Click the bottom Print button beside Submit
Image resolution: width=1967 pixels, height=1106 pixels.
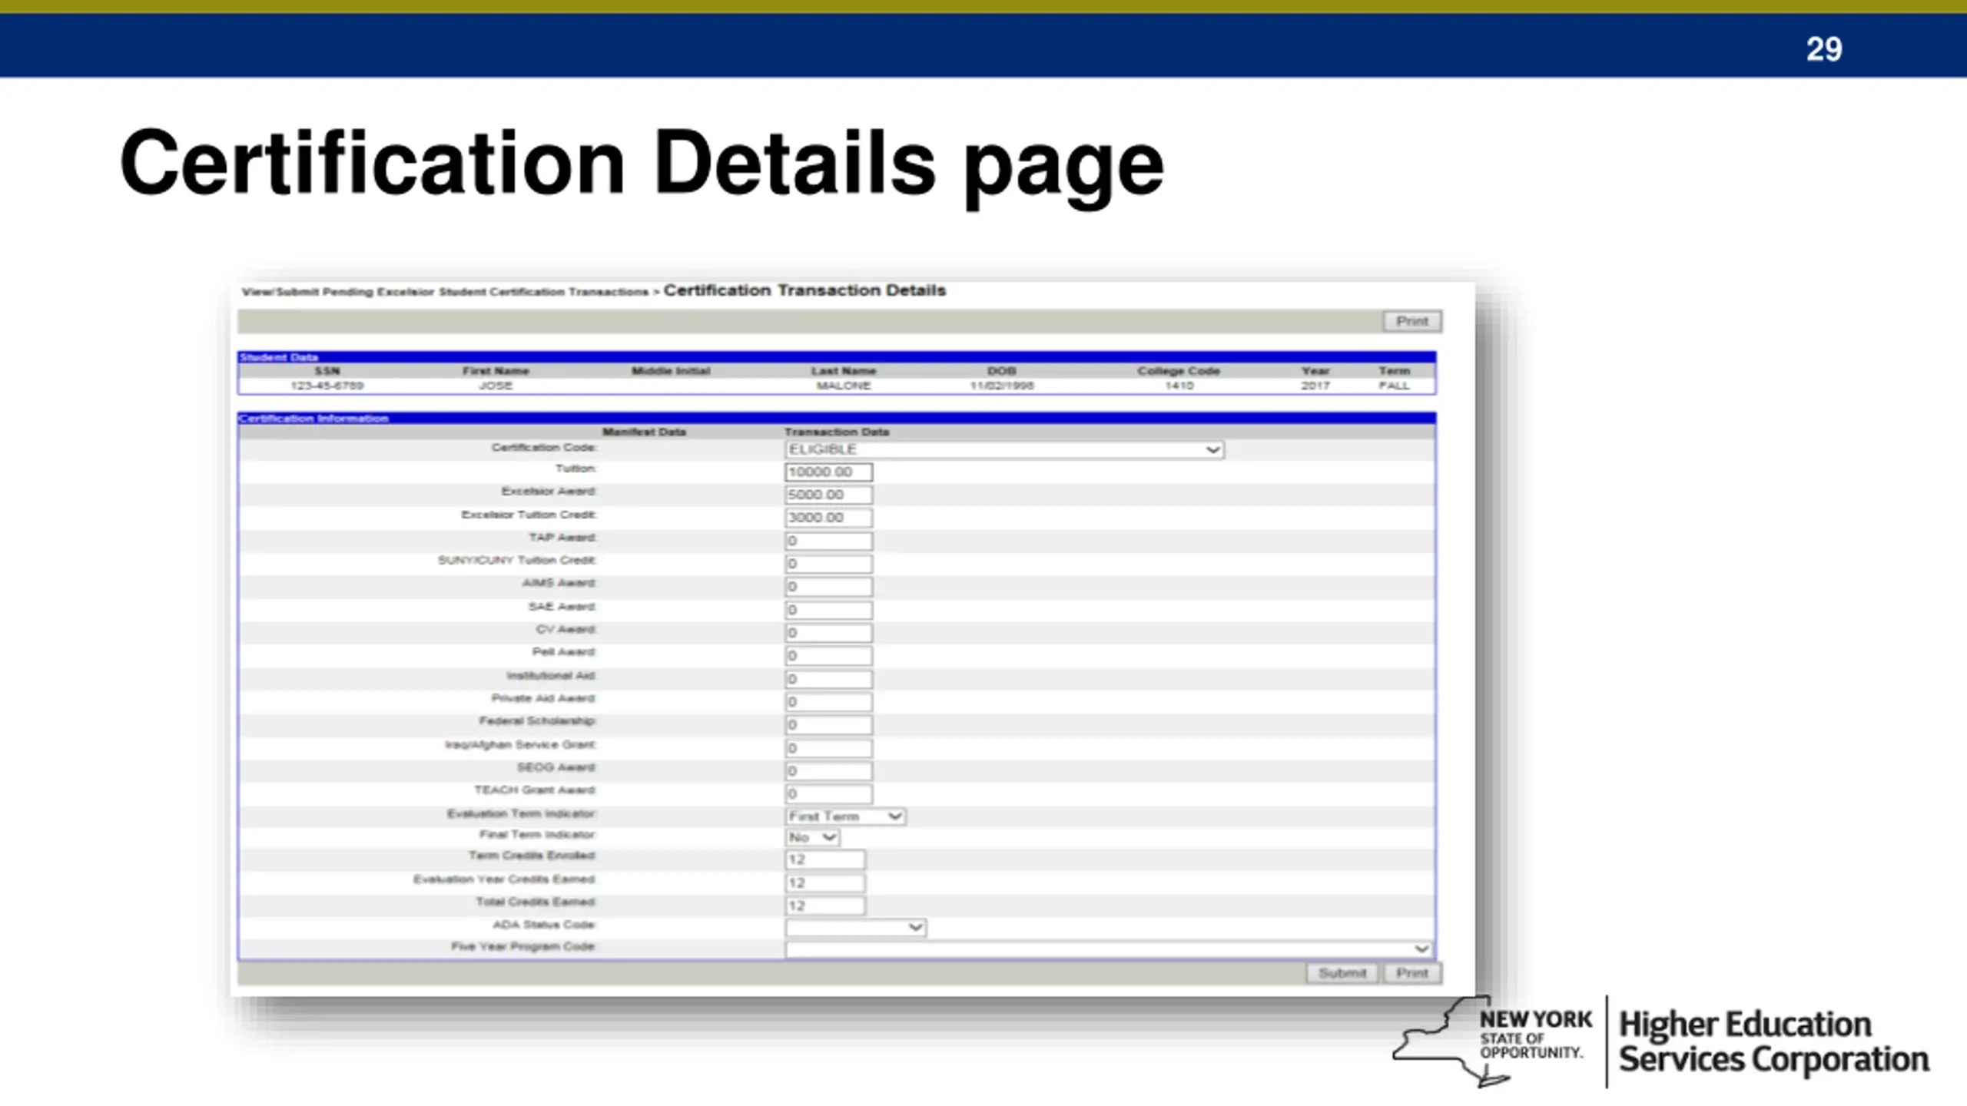1412,973
